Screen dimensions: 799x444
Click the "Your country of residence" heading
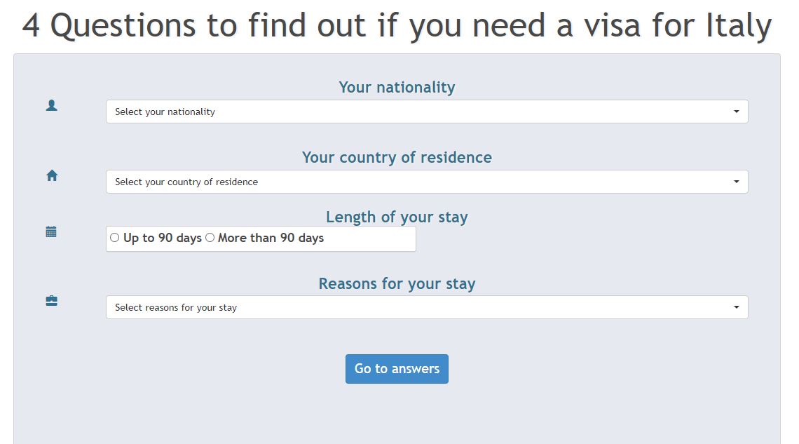pyautogui.click(x=397, y=157)
